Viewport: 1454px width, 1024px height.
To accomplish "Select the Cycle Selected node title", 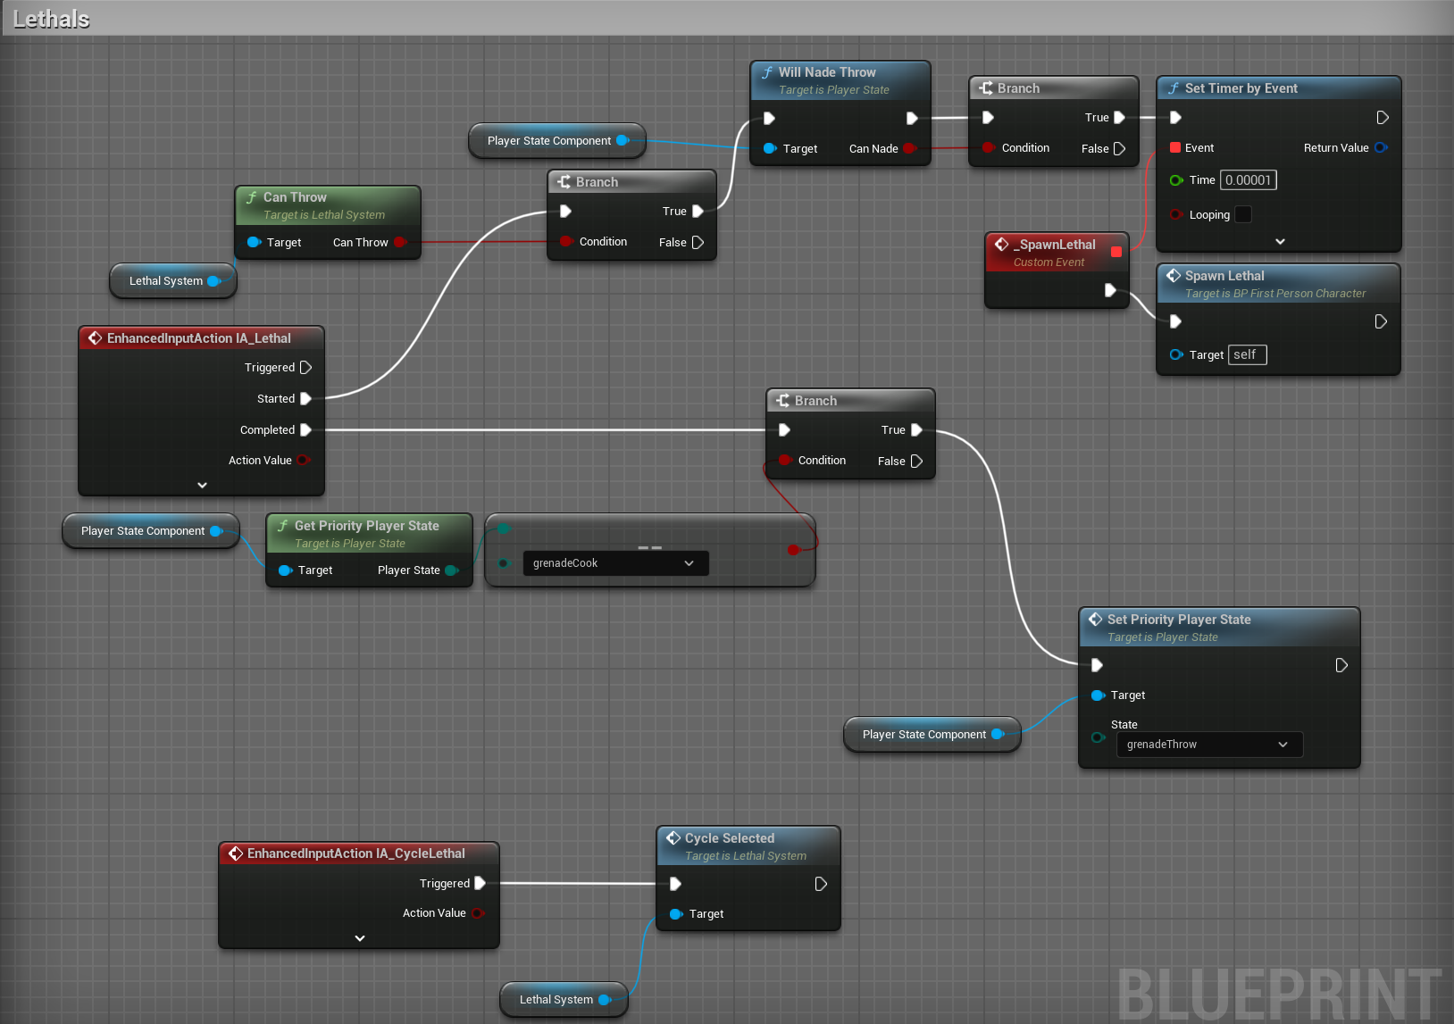I will [730, 838].
